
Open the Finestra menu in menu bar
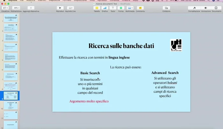click(126, 1)
